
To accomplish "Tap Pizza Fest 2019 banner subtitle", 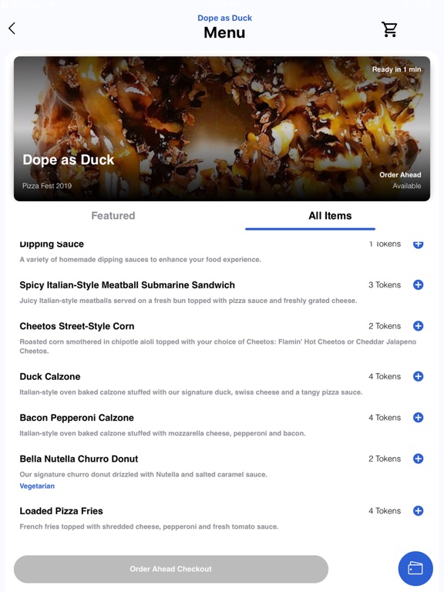I will tap(47, 186).
